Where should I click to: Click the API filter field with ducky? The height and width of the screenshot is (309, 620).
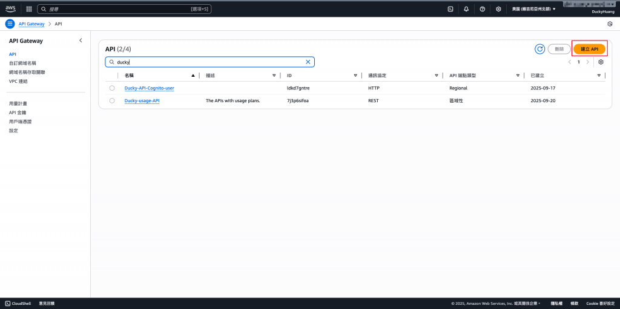point(209,62)
